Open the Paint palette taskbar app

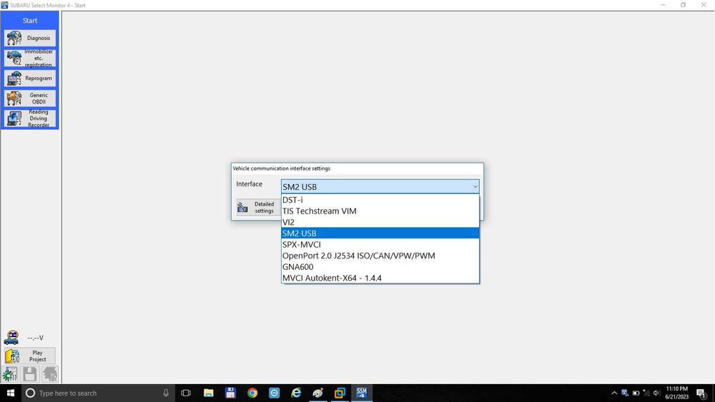318,393
